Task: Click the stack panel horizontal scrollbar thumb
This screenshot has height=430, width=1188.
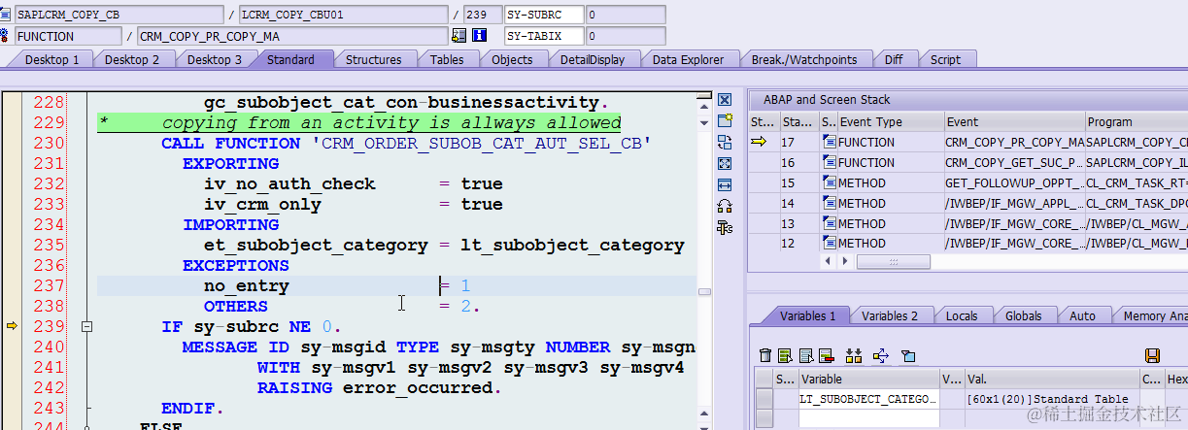Action: click(893, 262)
